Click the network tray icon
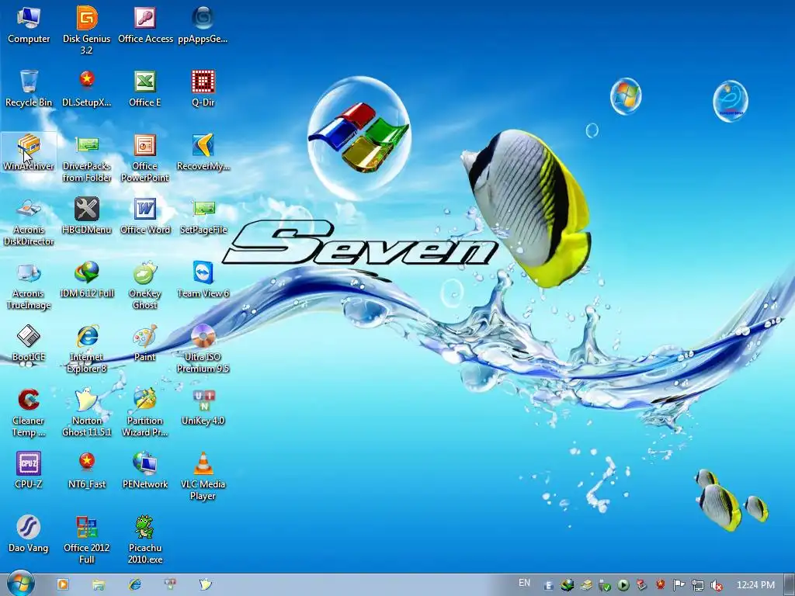 [697, 585]
